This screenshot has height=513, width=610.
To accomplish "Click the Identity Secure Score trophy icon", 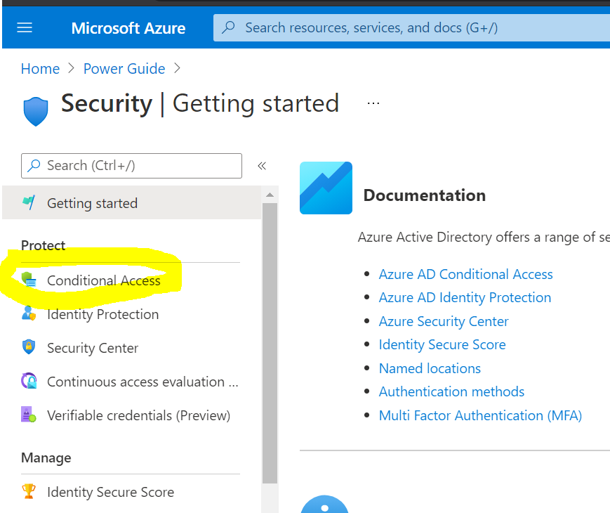I will (29, 492).
